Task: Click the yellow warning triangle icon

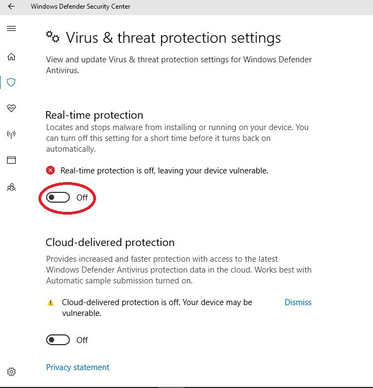Action: (50, 302)
